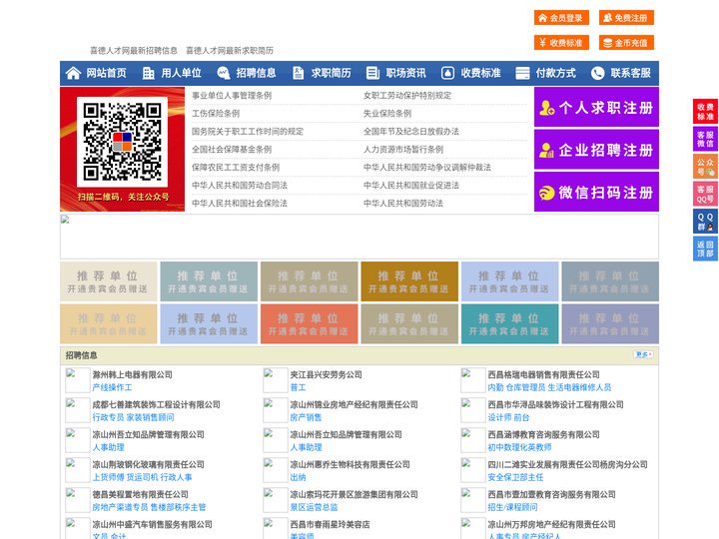Open the 喜德人才网最新求职简历 link
The image size is (719, 539).
[x=230, y=51]
